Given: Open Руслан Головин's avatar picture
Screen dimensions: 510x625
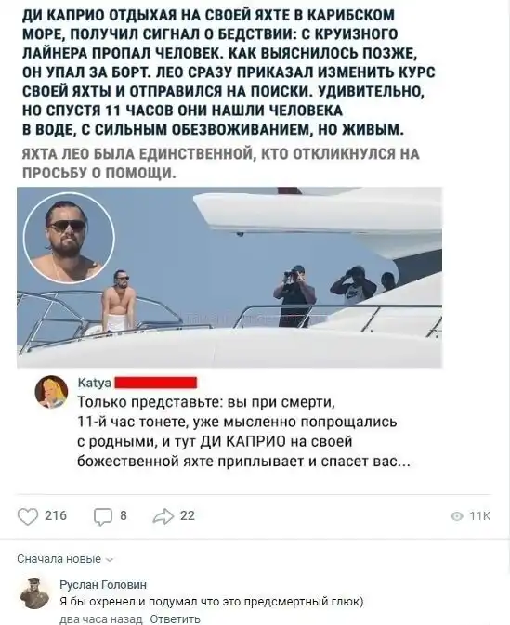Looking at the screenshot, I should coord(34,593).
